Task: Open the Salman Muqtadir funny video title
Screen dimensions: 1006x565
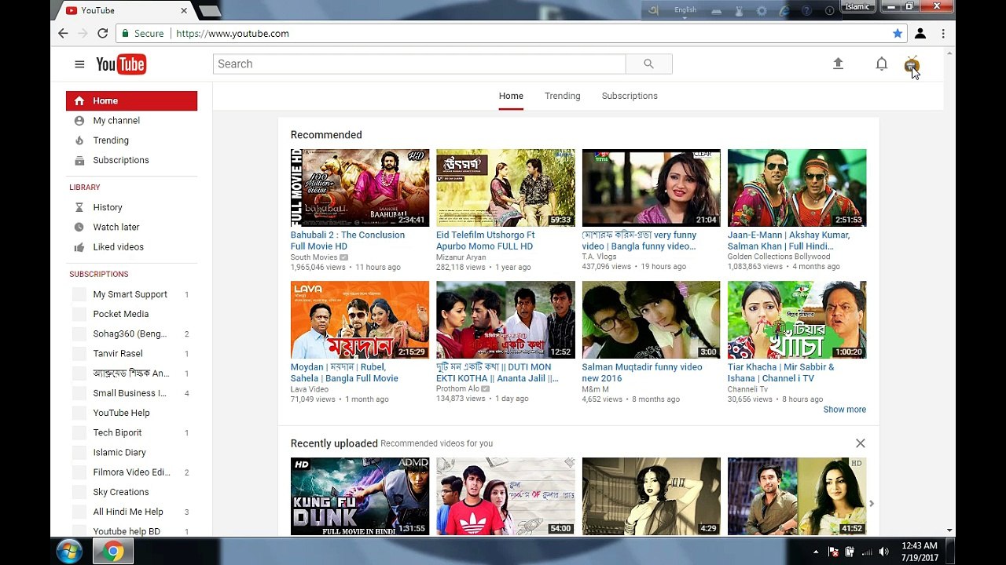Action: point(642,372)
